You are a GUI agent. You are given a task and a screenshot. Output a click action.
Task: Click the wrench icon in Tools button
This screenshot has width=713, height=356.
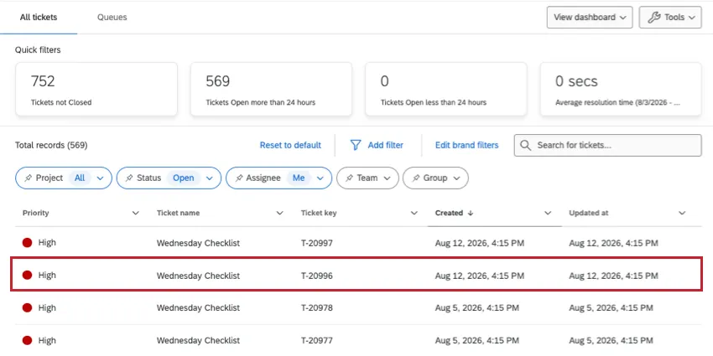point(653,18)
